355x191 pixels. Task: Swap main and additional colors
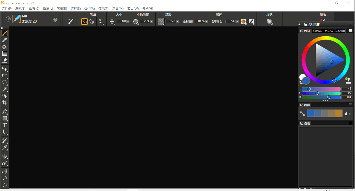(x=301, y=83)
